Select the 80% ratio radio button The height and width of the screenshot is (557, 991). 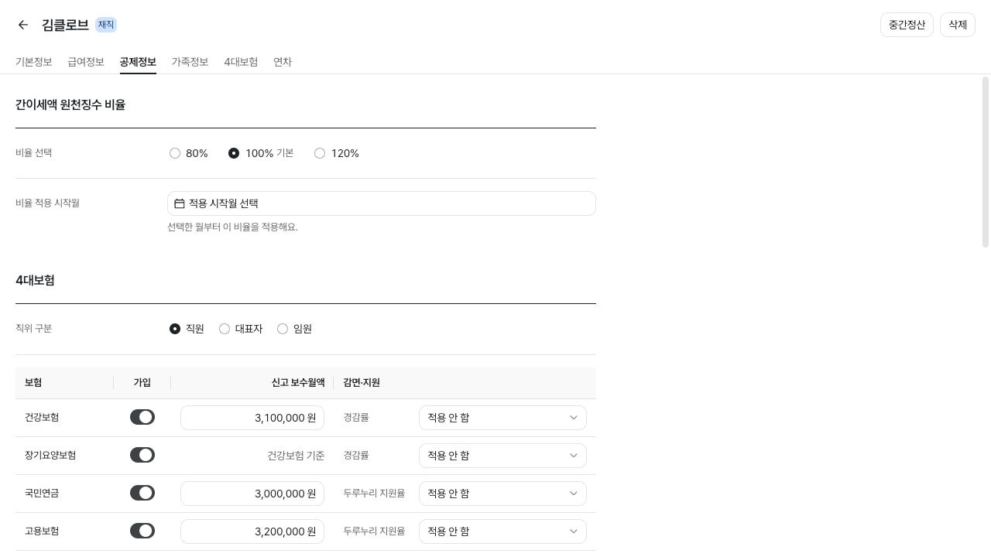[x=175, y=153]
